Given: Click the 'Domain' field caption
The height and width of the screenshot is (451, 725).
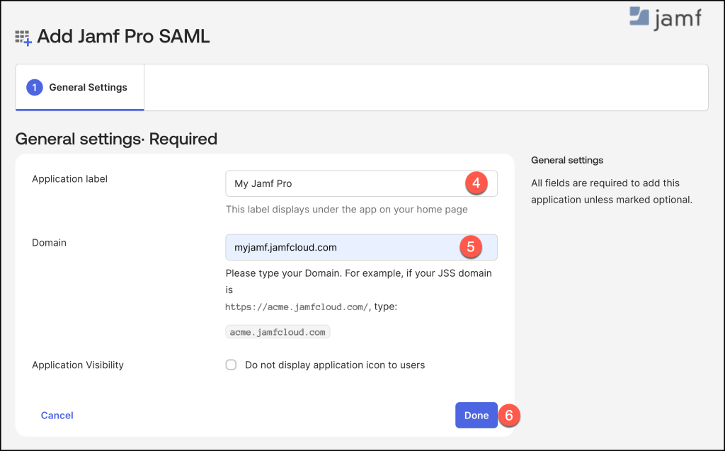Looking at the screenshot, I should (50, 243).
